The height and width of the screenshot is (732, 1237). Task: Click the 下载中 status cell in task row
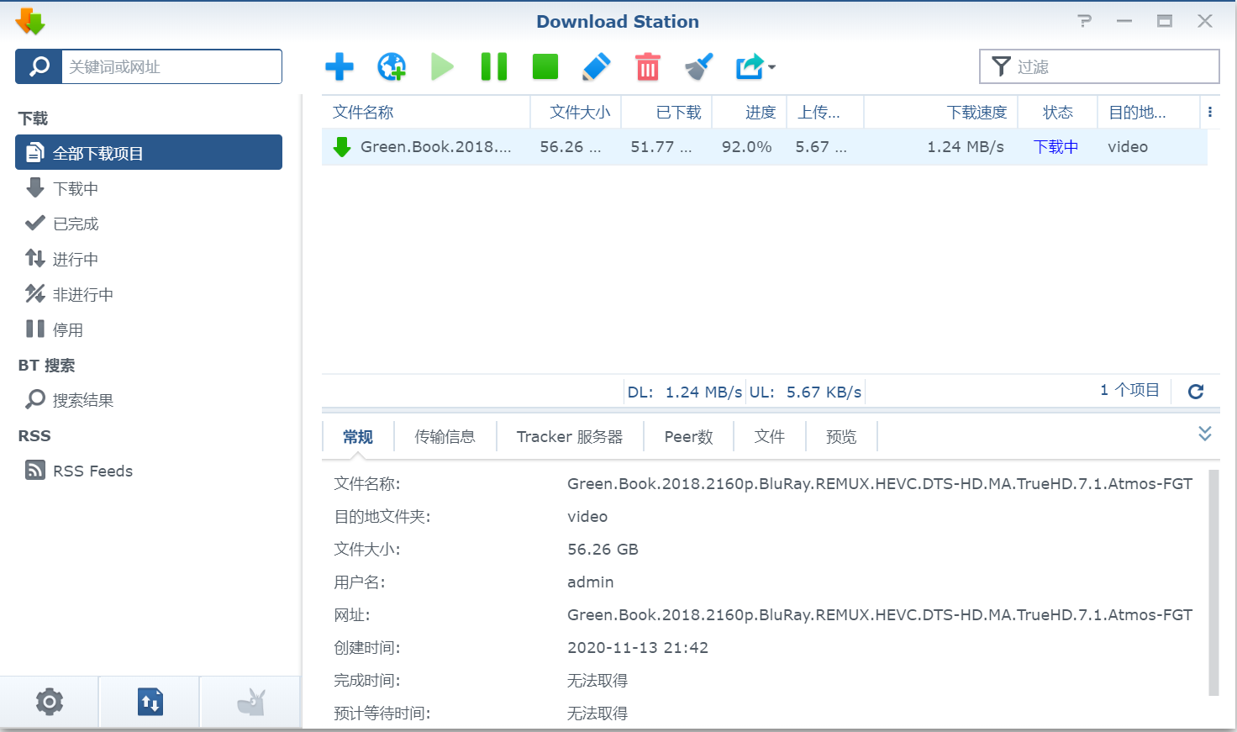click(x=1055, y=147)
